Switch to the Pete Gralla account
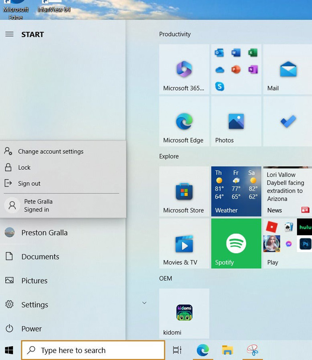 point(63,205)
